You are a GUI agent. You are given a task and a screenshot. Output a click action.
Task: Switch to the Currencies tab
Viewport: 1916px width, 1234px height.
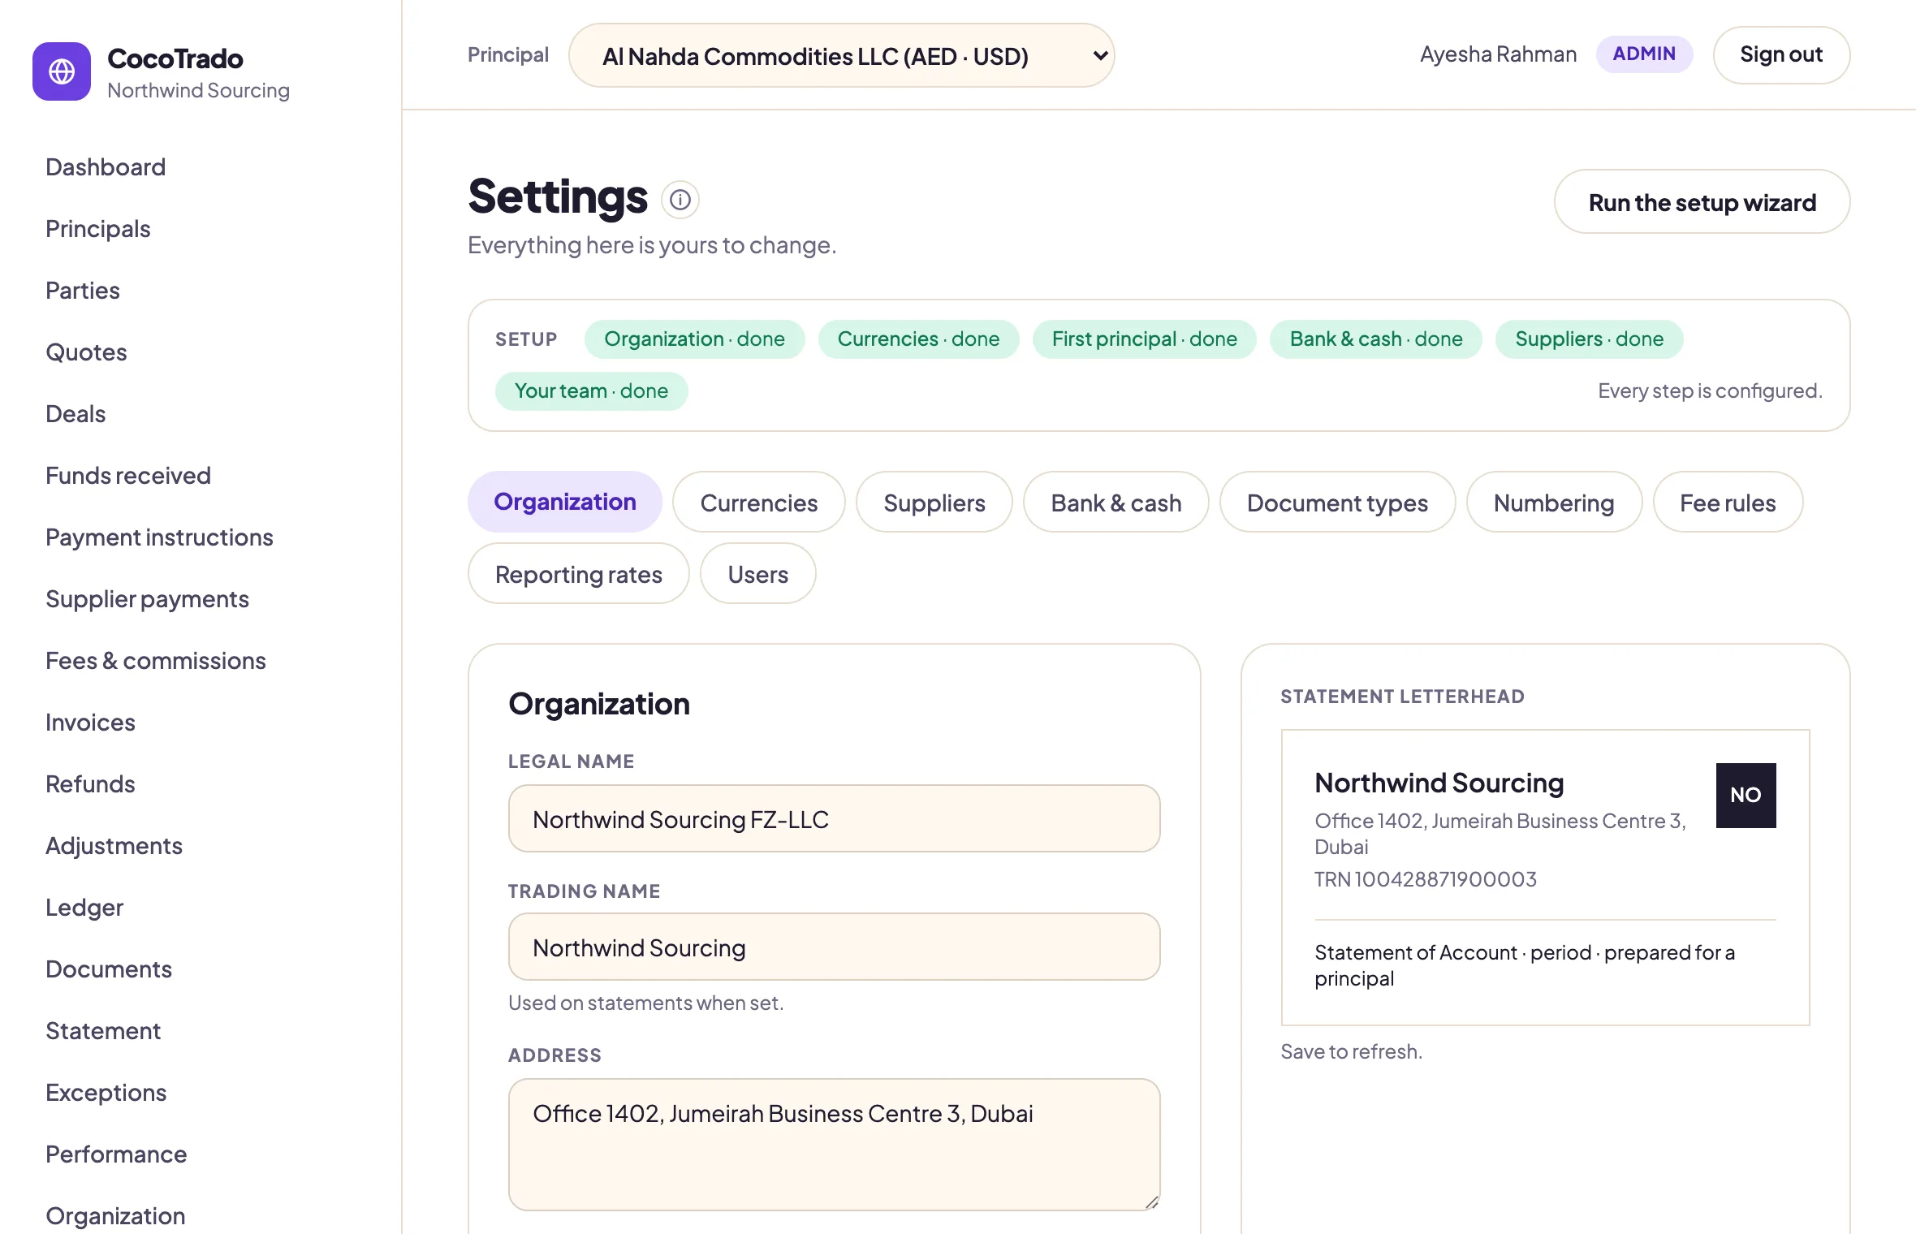click(x=759, y=502)
